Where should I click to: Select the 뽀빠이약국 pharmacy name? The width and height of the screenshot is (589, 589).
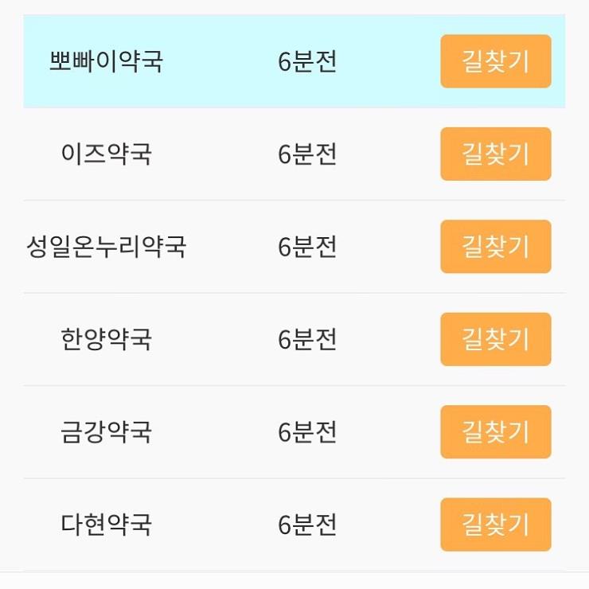[x=106, y=61]
